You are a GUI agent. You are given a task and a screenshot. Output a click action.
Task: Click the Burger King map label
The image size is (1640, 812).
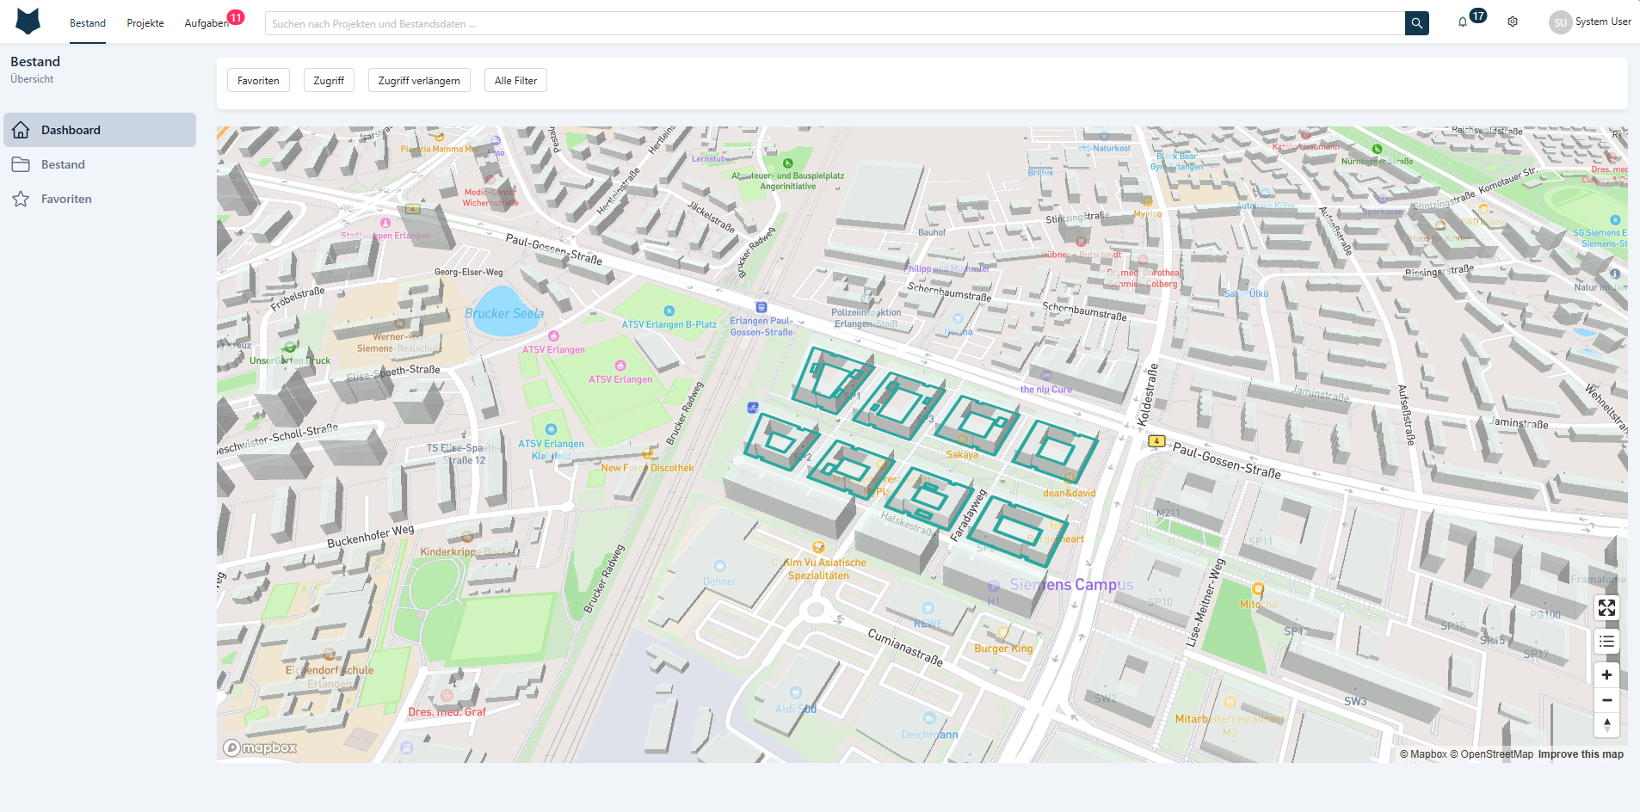pyautogui.click(x=1003, y=649)
